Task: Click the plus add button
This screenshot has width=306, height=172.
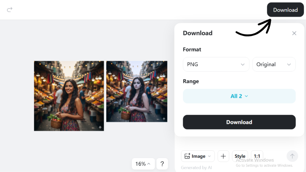Action: 223,156
